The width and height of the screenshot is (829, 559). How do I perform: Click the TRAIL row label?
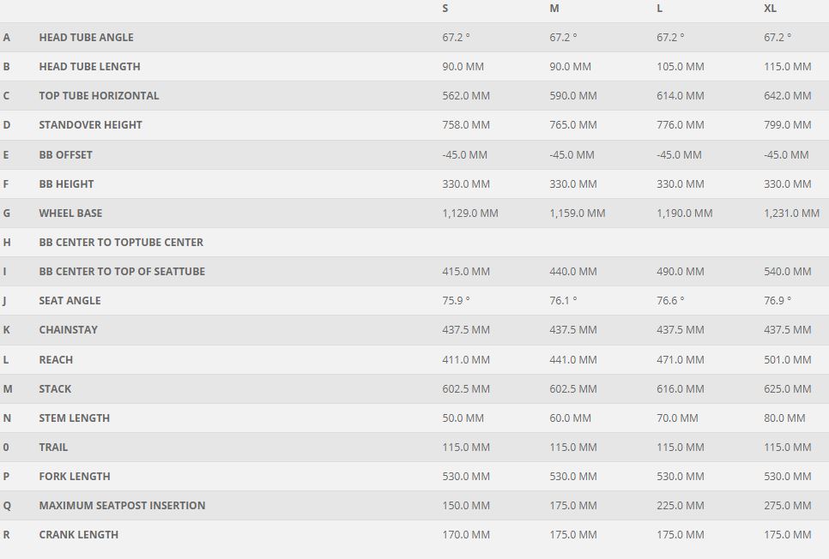pyautogui.click(x=53, y=448)
